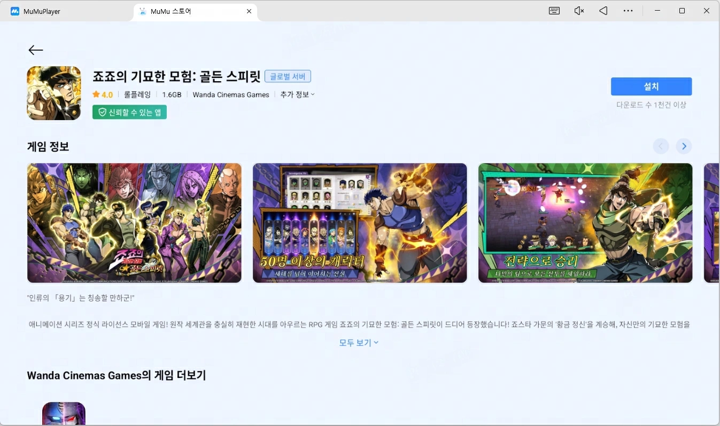Expand description with 모두 보기
This screenshot has height=426, width=720.
pos(359,343)
